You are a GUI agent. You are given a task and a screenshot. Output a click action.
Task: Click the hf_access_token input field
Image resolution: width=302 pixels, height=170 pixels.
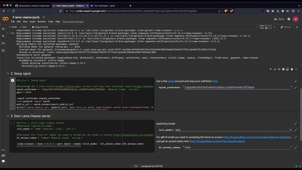(237, 147)
